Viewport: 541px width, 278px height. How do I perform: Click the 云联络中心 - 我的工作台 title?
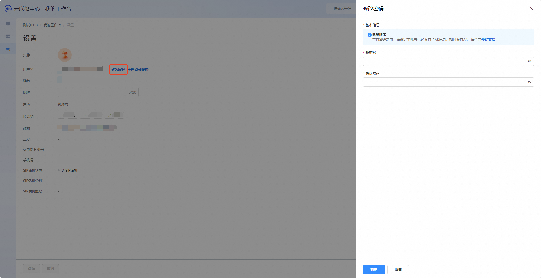click(43, 9)
